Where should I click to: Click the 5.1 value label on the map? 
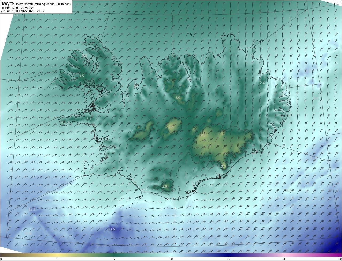[x=89, y=119]
